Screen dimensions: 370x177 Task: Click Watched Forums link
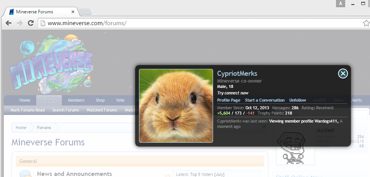[102, 110]
